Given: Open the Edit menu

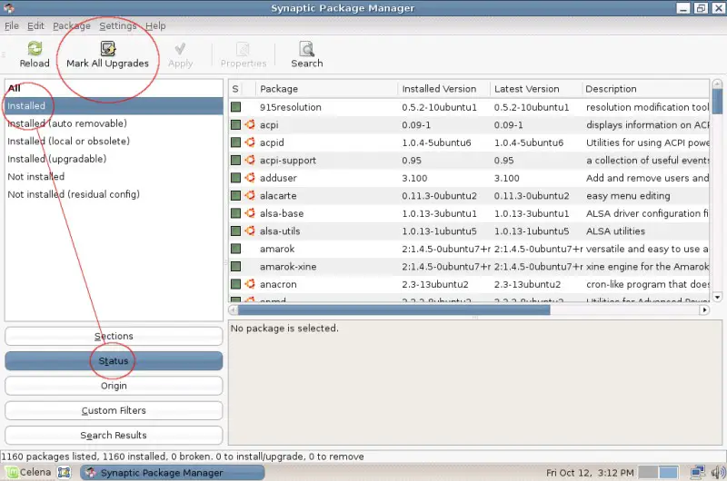Looking at the screenshot, I should (x=35, y=26).
